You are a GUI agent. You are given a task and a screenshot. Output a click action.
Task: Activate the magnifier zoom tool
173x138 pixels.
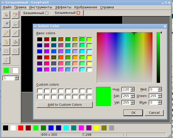click(15, 24)
